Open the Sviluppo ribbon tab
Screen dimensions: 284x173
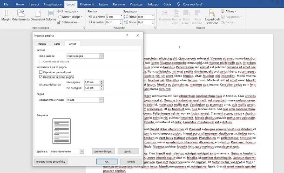(153, 4)
